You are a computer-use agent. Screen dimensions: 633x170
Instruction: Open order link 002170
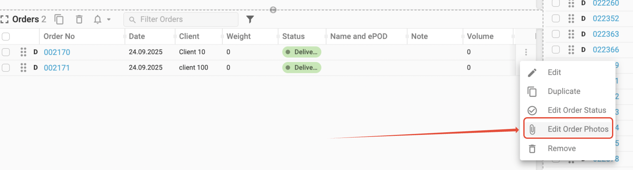tap(57, 52)
